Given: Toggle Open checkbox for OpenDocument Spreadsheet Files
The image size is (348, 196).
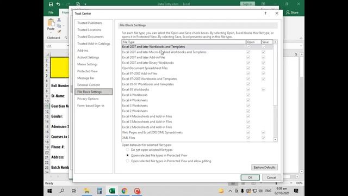Looking at the screenshot, I should (x=248, y=68).
